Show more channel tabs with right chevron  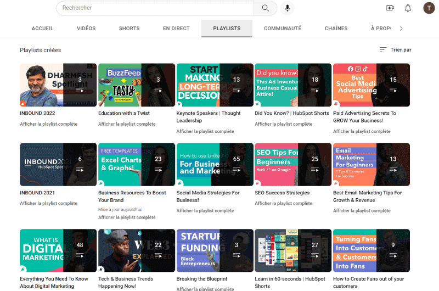click(x=401, y=29)
